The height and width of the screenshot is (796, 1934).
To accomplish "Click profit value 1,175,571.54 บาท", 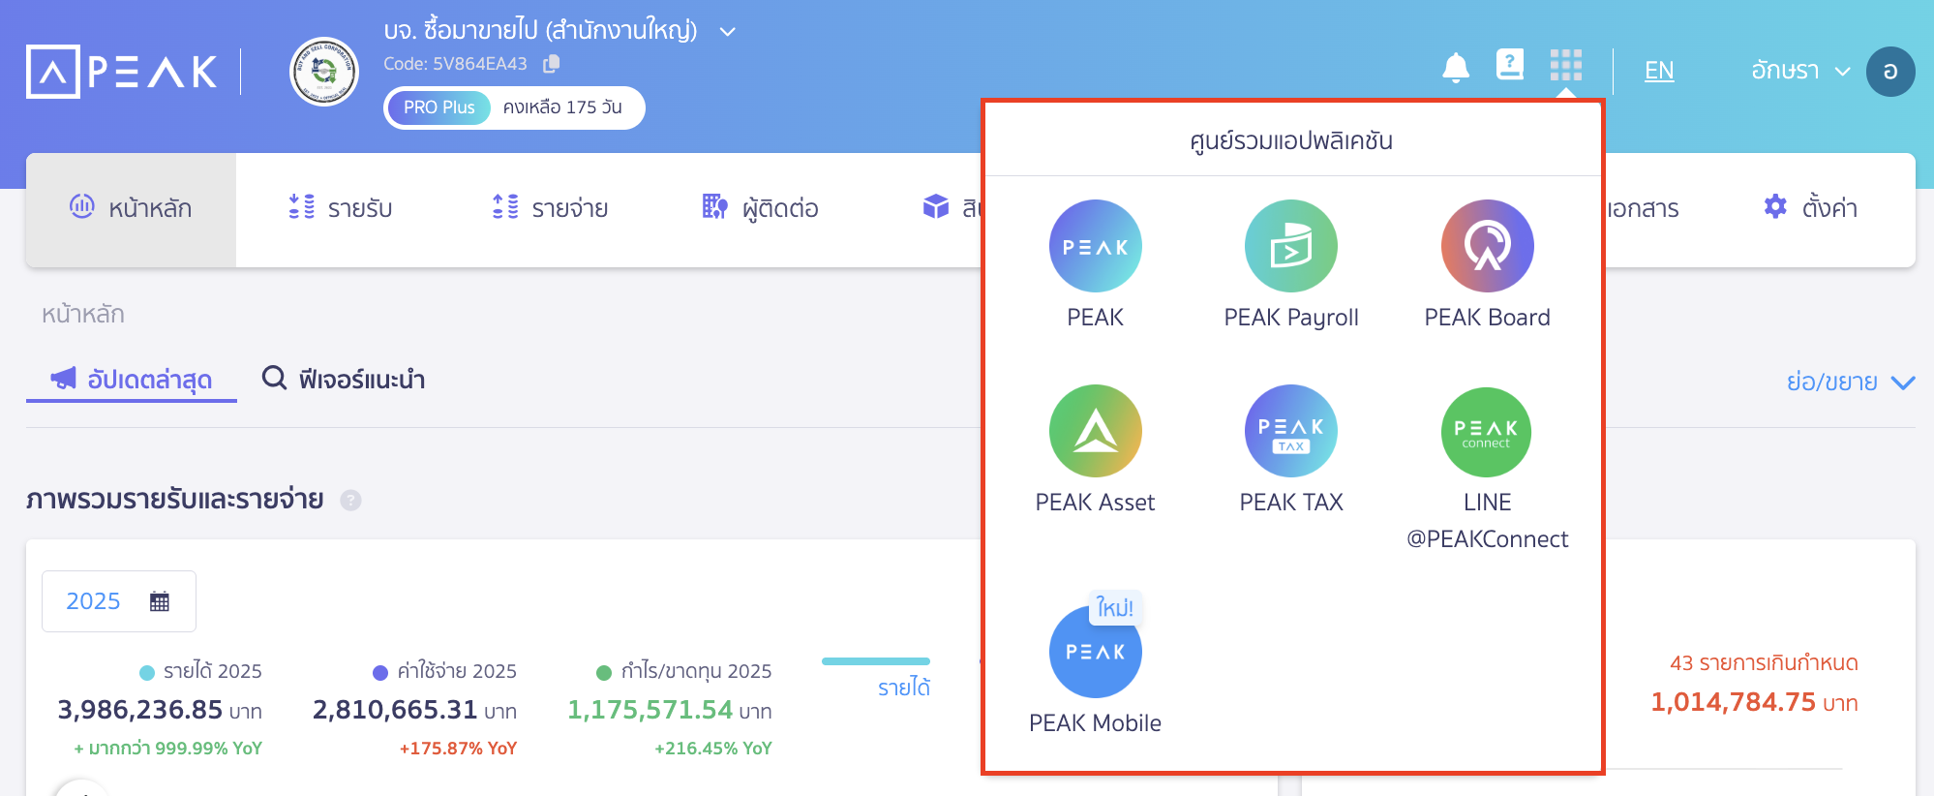I will (x=670, y=711).
